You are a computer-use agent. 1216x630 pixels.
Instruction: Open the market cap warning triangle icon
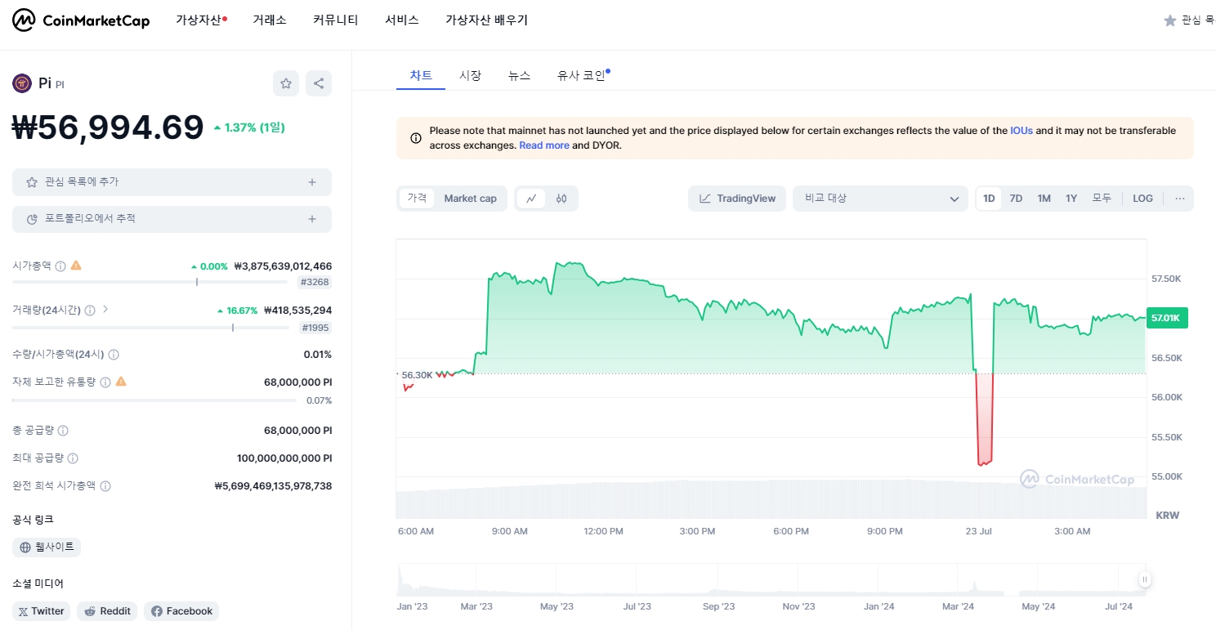[x=76, y=266]
